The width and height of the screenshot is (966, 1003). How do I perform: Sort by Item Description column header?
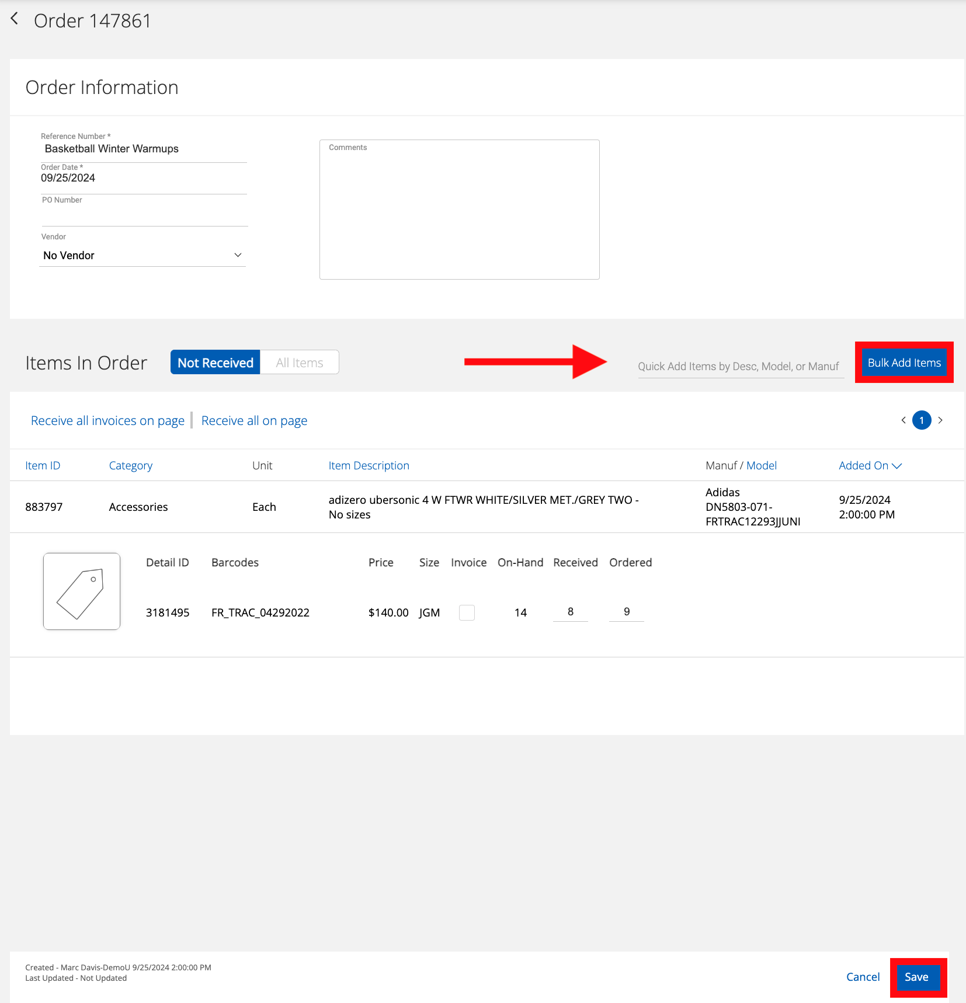pos(369,465)
